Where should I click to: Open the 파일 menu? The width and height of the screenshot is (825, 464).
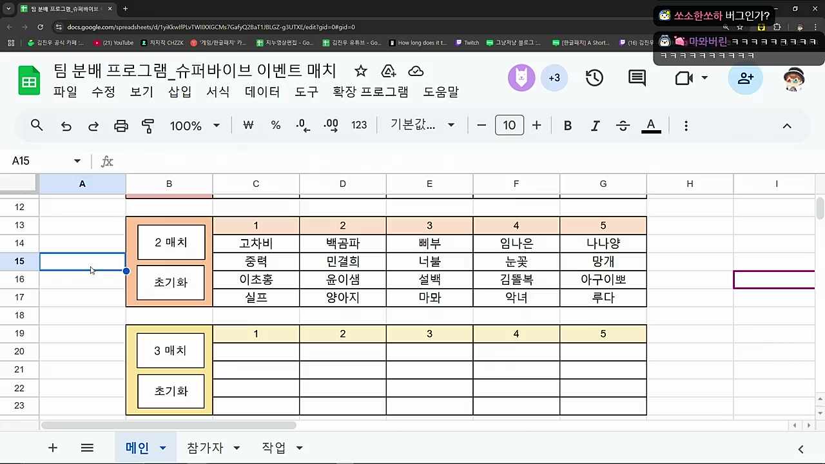pos(65,92)
